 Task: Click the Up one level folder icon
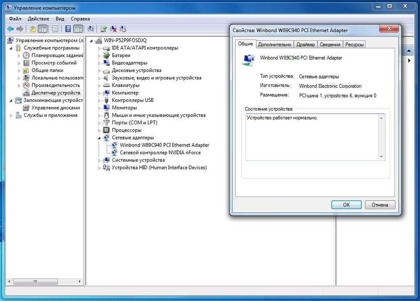33,29
